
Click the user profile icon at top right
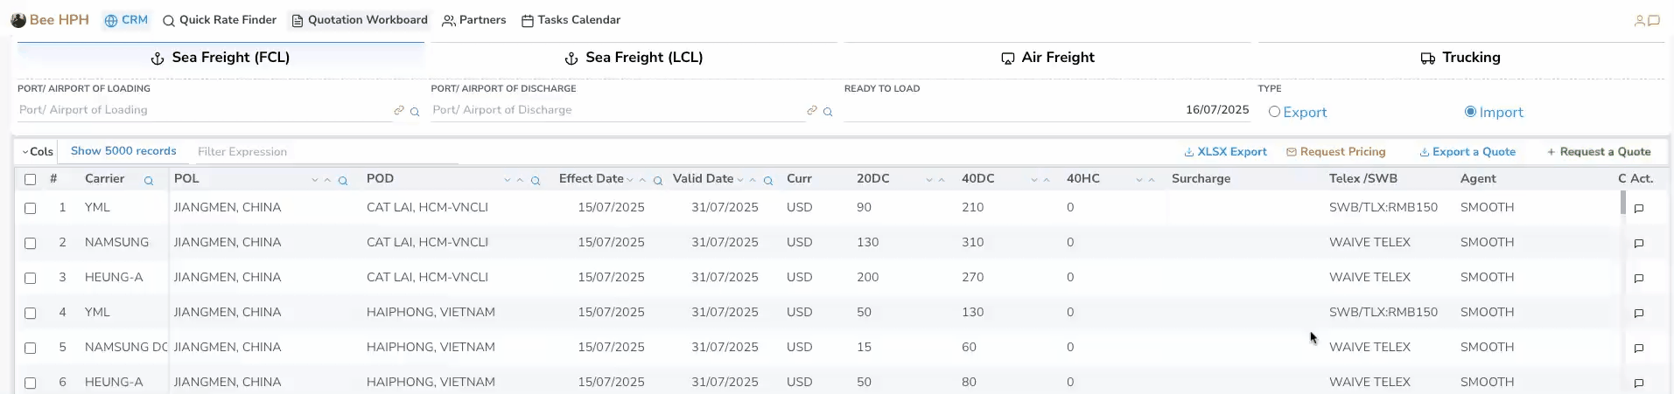click(x=1639, y=21)
